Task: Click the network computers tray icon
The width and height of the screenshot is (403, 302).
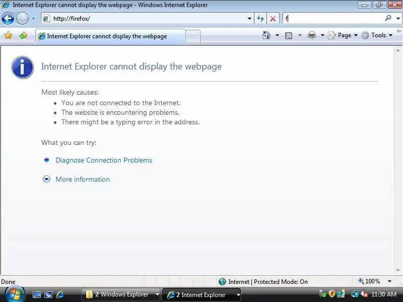Action: coord(341,294)
